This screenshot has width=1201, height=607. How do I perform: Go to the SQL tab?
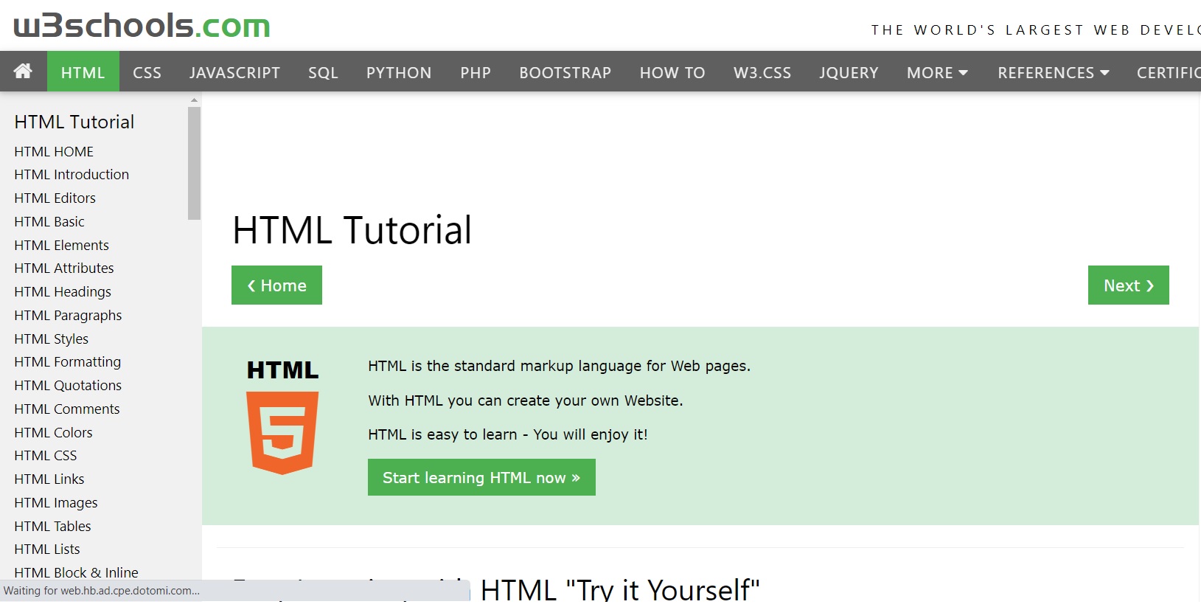(x=323, y=72)
